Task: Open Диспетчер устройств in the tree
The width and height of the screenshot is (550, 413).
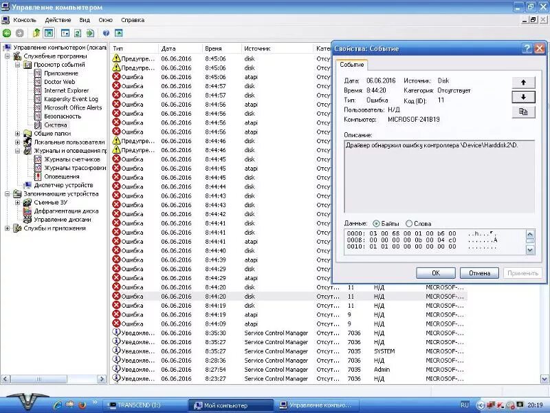Action: pyautogui.click(x=63, y=185)
